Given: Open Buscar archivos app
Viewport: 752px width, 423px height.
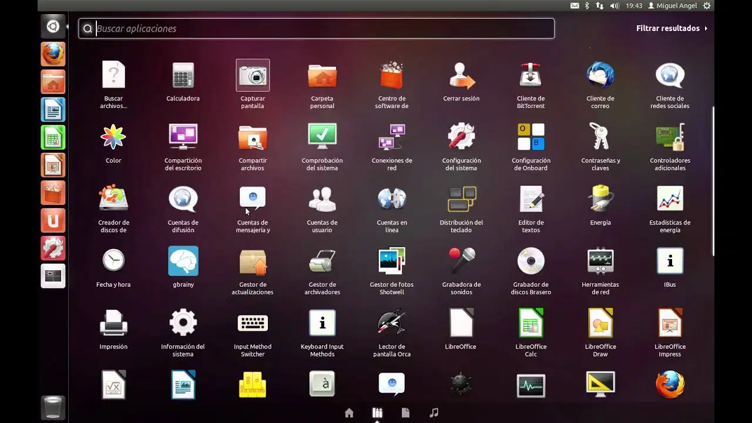Looking at the screenshot, I should (x=113, y=75).
